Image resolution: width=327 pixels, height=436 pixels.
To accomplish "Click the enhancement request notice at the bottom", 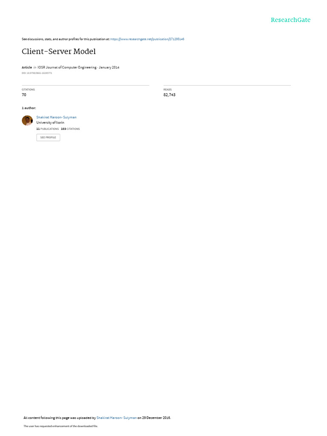I will (60, 426).
